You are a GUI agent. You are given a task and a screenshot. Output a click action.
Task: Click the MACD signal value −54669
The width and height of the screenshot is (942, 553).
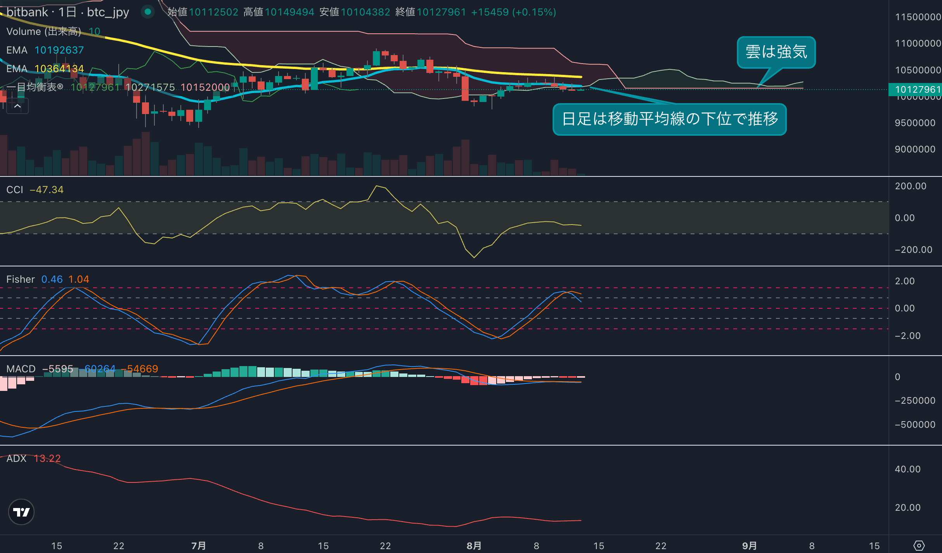point(140,369)
